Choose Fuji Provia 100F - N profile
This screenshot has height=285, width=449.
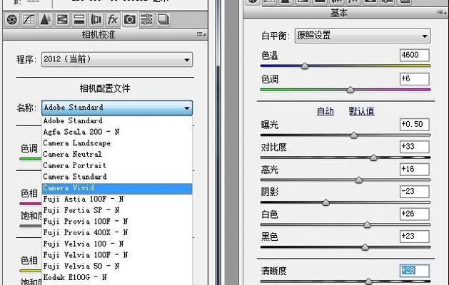(117, 222)
